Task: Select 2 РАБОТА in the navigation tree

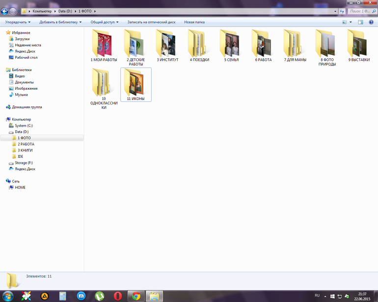Action: point(26,144)
